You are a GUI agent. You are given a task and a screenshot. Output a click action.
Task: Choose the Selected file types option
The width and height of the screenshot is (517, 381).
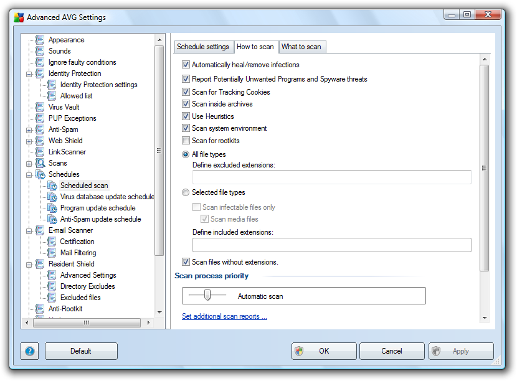pyautogui.click(x=186, y=192)
